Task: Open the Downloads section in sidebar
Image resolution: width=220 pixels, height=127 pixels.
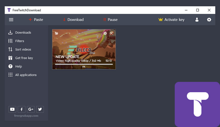Action: 20,33
